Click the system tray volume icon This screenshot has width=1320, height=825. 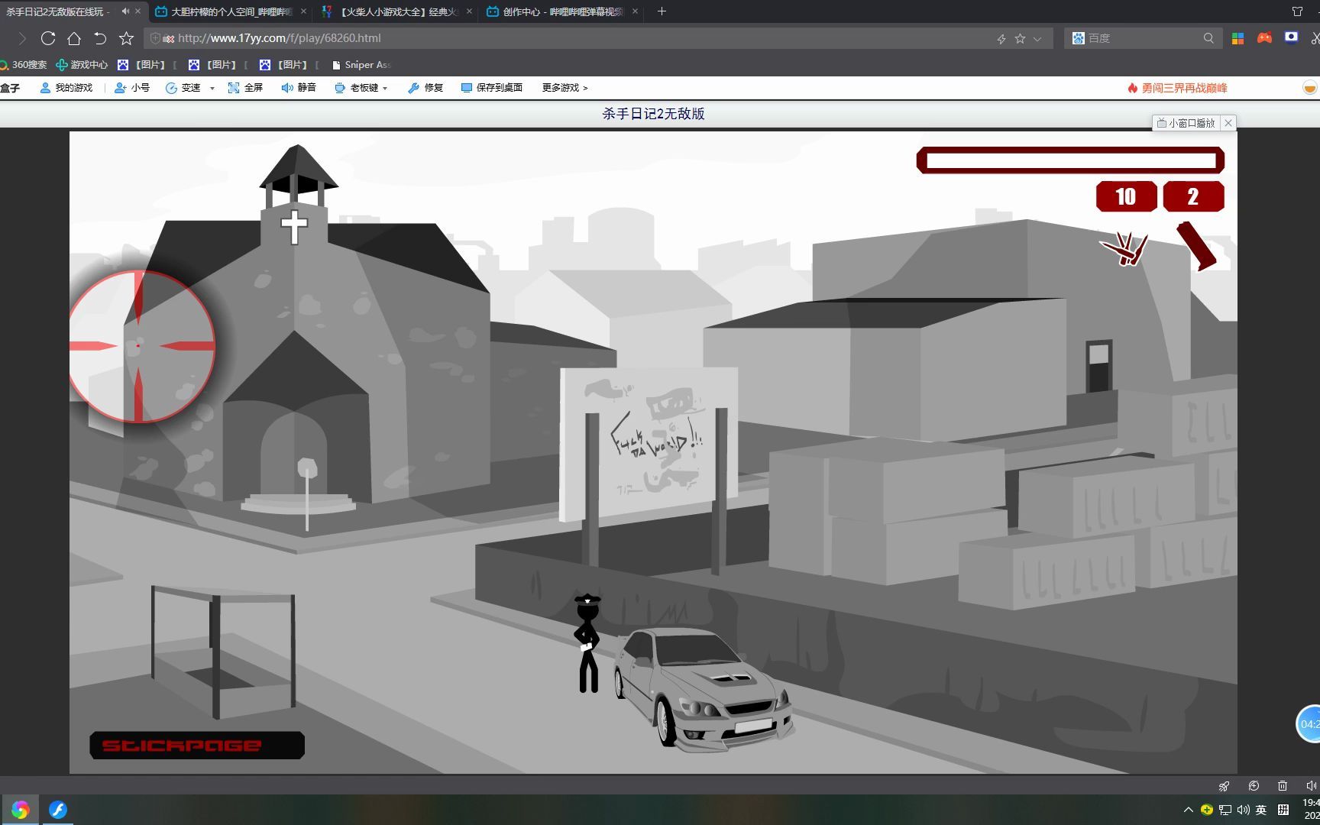coord(1244,810)
